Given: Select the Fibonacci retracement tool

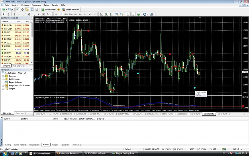Looking at the screenshot, I should pyautogui.click(x=34, y=14).
